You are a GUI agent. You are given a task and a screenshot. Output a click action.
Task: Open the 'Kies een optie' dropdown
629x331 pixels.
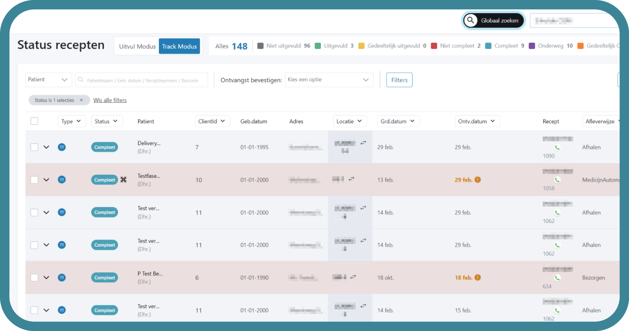329,80
